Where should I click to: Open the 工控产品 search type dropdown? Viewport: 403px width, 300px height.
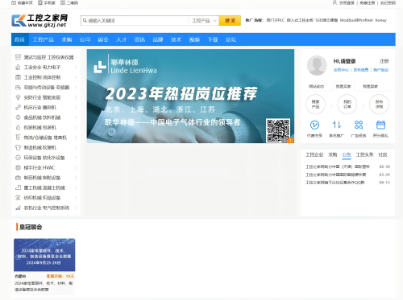[x=204, y=21]
